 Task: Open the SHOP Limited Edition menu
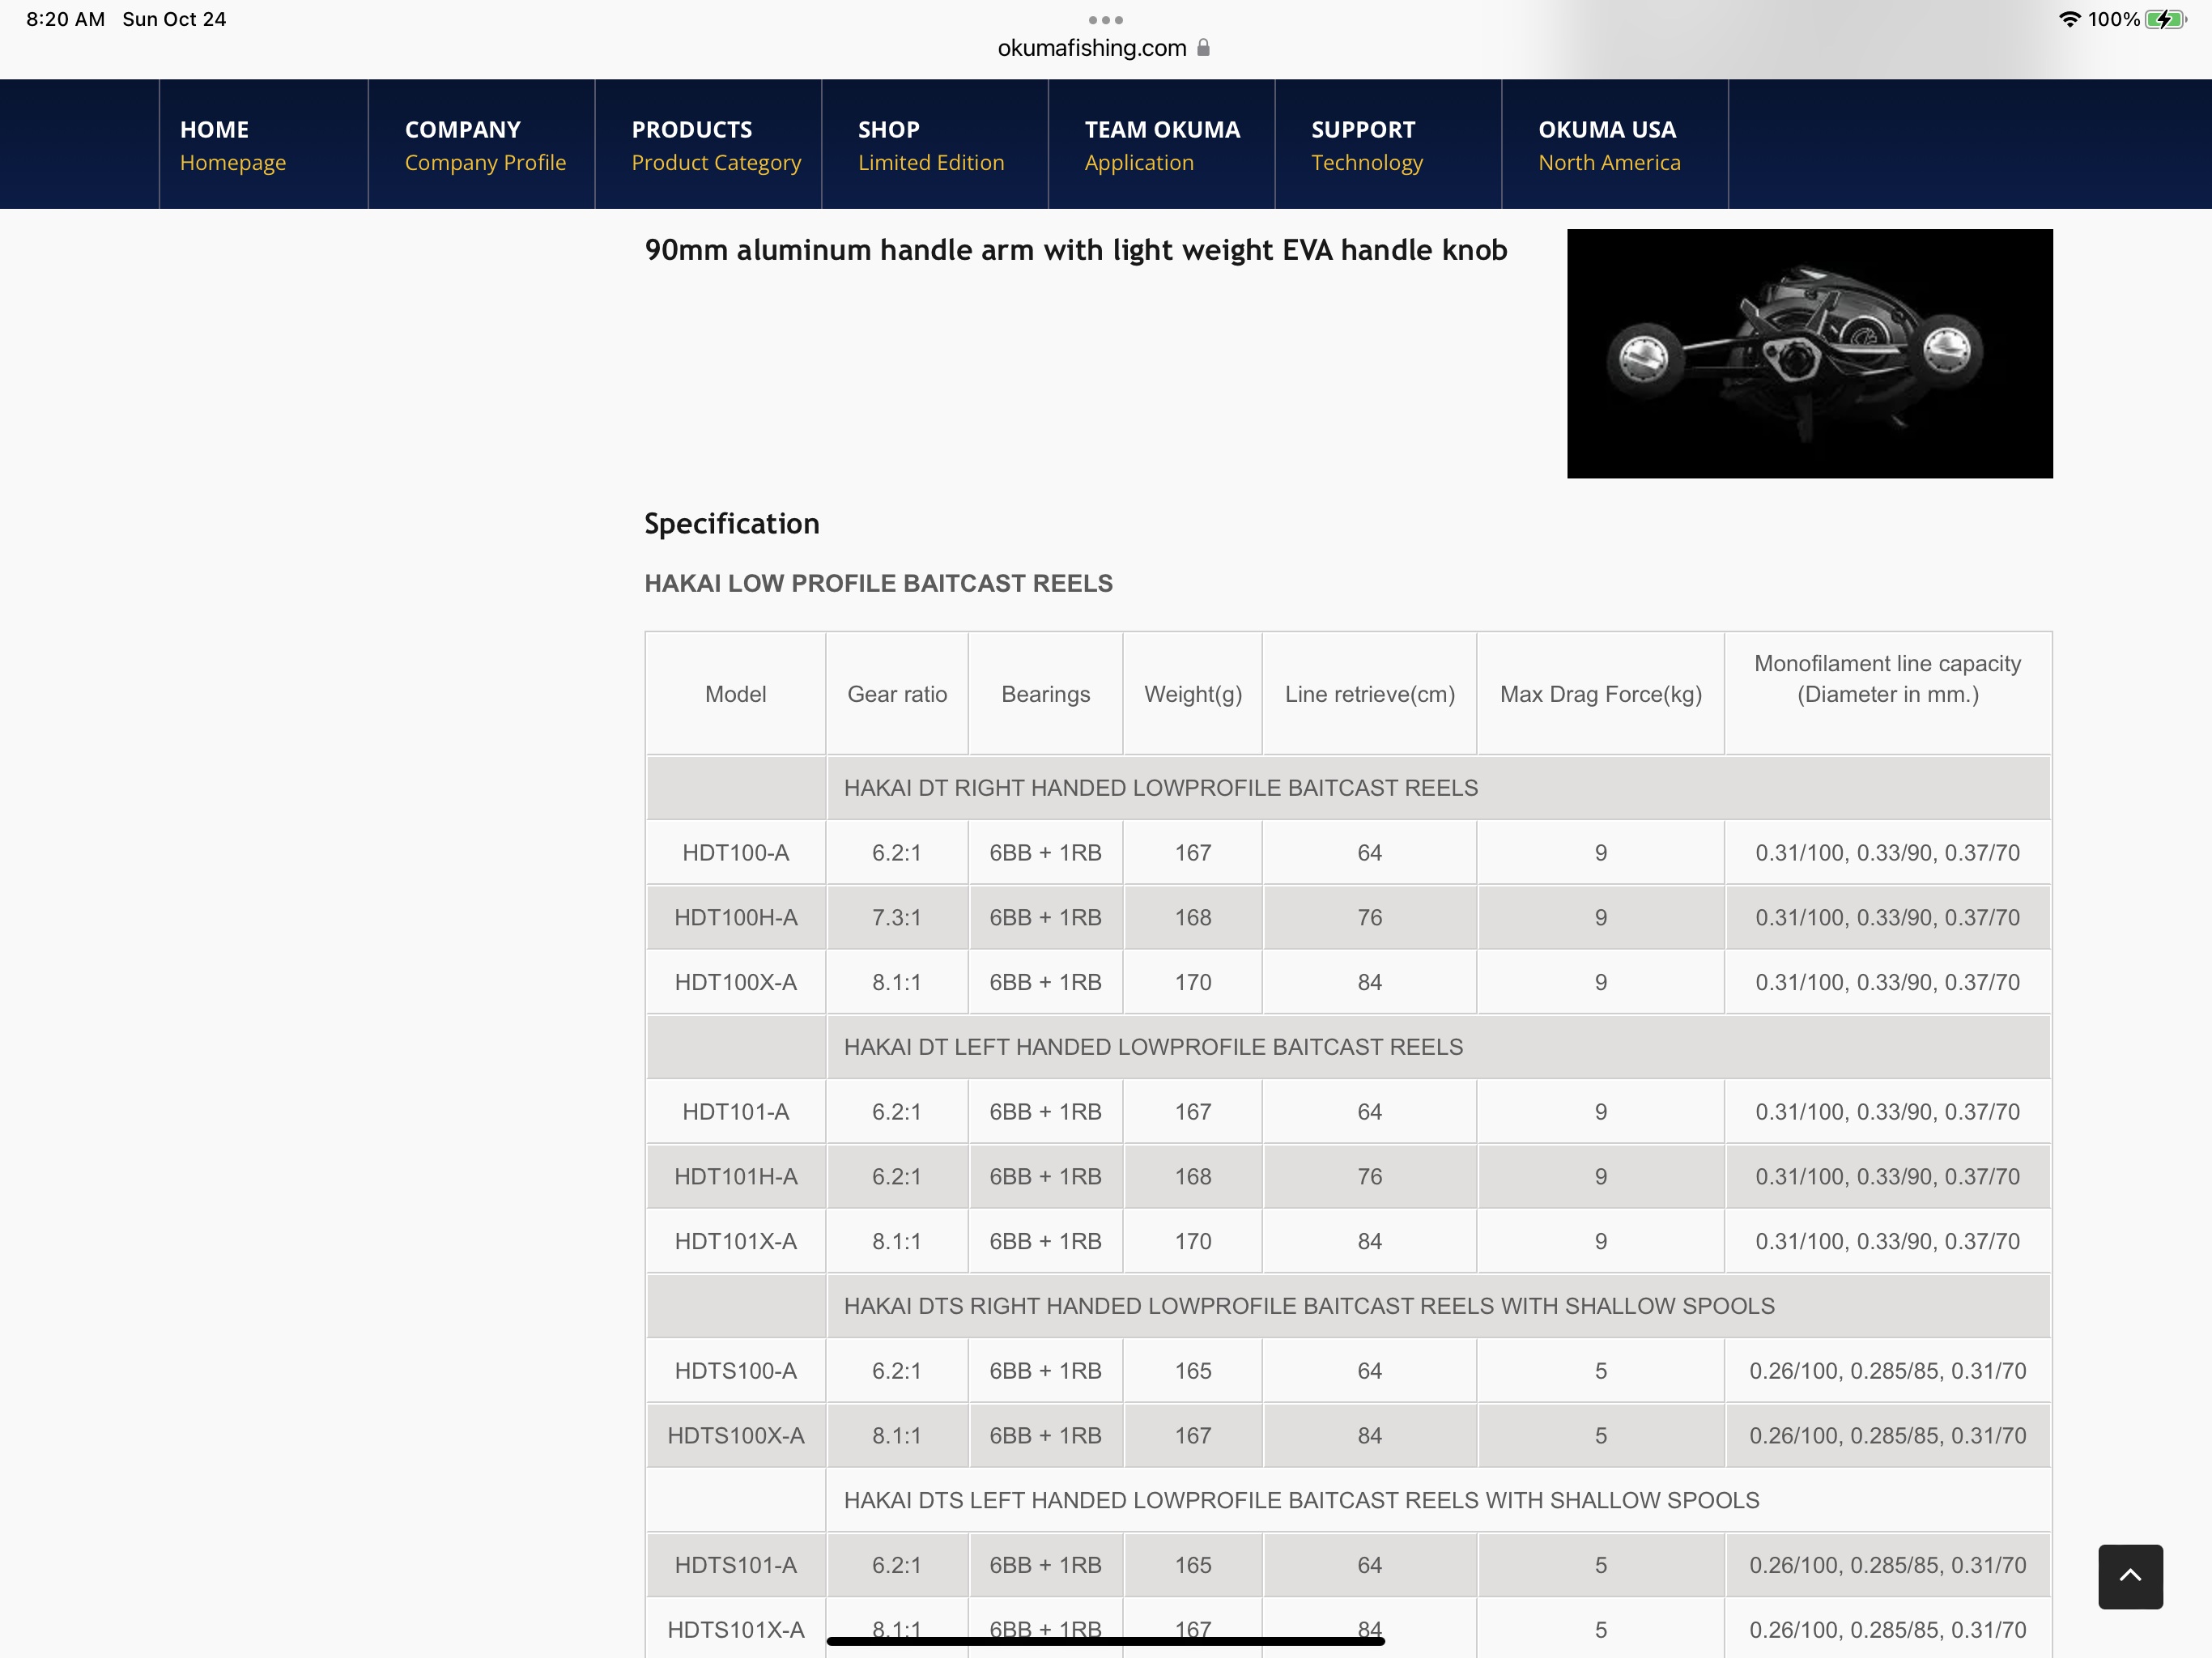pos(934,144)
